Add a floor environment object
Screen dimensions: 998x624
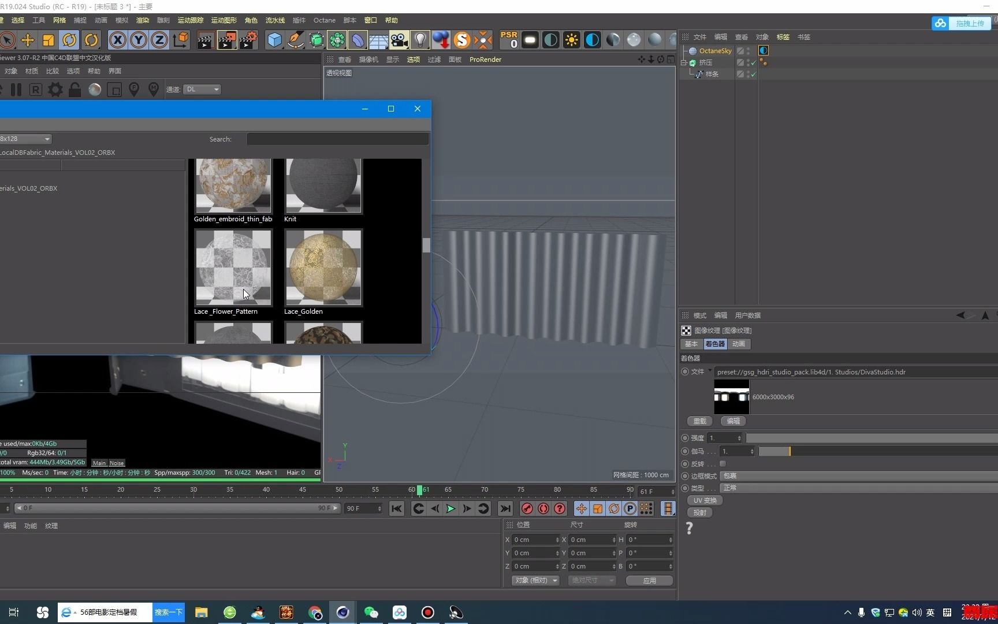tap(379, 40)
